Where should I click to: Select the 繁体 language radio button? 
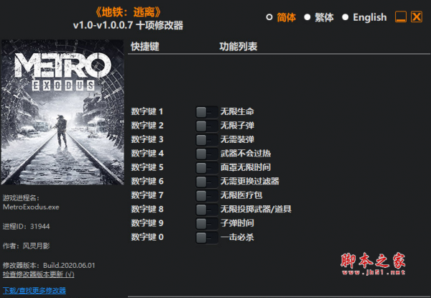tap(307, 17)
